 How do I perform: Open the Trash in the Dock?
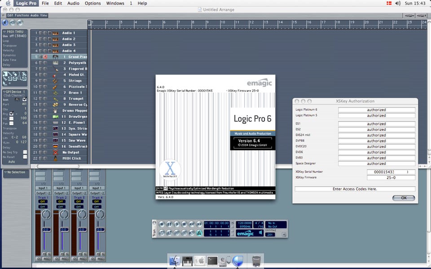point(256,261)
